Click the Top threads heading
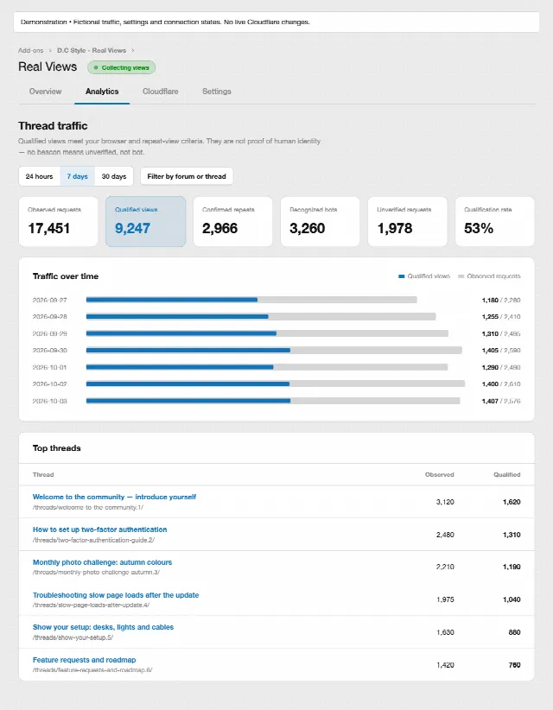 [57, 447]
